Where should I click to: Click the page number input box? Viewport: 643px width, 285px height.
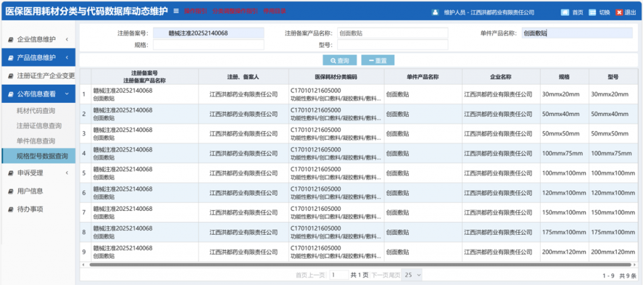338,275
